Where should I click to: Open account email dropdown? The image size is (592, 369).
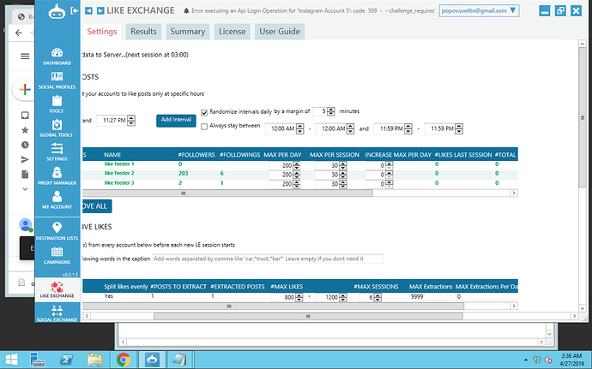pos(479,10)
